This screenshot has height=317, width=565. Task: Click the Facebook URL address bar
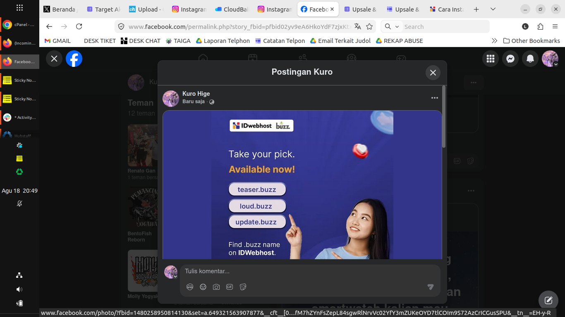[240, 26]
